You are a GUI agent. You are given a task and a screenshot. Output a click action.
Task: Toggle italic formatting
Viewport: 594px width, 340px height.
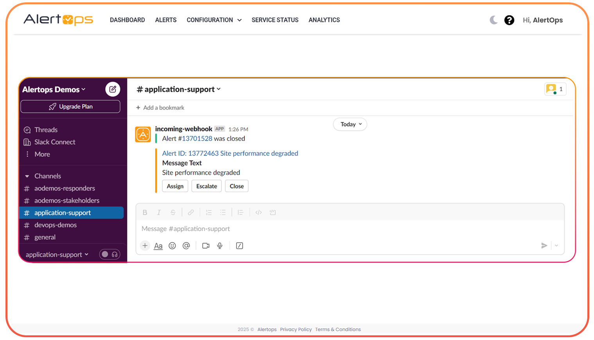point(159,212)
